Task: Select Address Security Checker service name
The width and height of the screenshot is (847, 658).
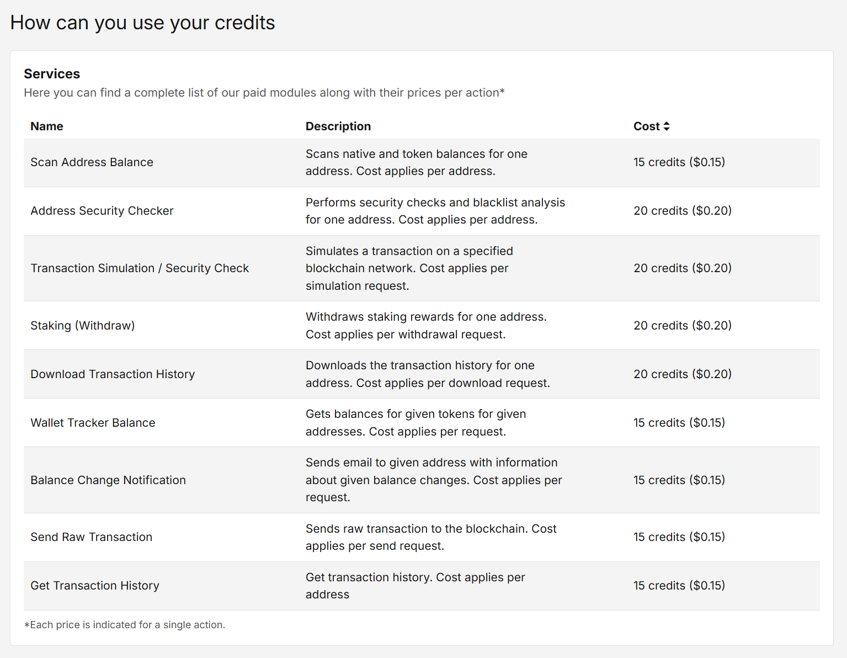Action: [x=102, y=211]
